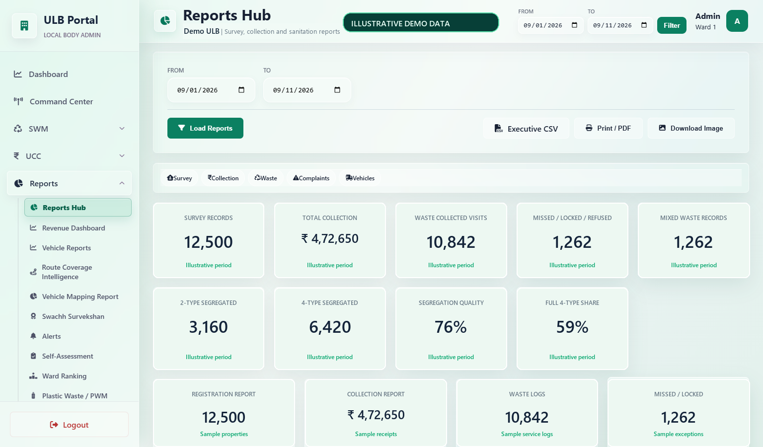Click the Filter button in header
Viewport: 763px width, 447px height.
(x=672, y=25)
